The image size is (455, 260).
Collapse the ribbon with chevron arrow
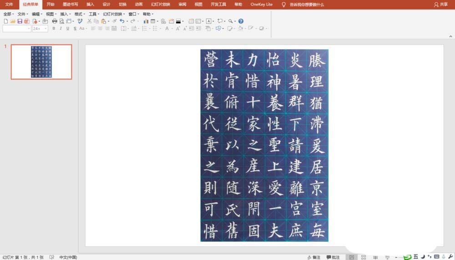(x=450, y=36)
